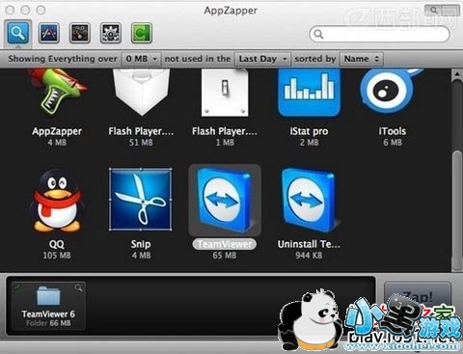Open the Dashboard widgets toolbar icon

point(80,33)
